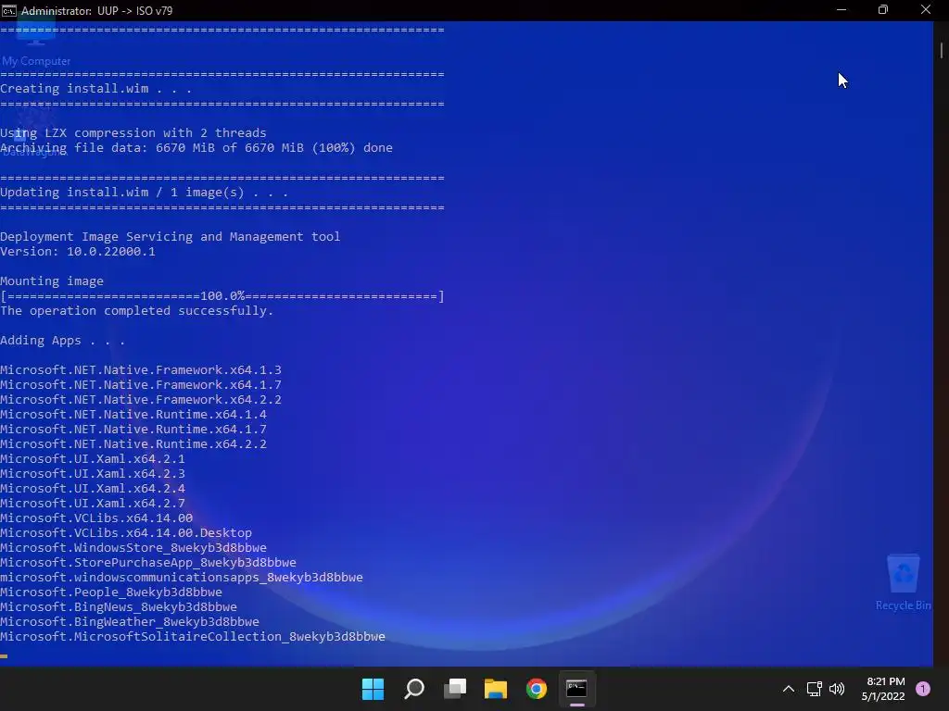Show hidden tray icons chevron
The height and width of the screenshot is (711, 949).
(788, 689)
